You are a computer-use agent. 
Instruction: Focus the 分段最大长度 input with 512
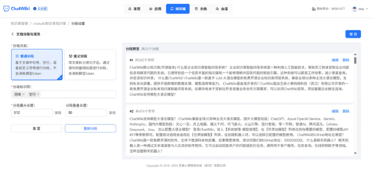tap(32, 113)
